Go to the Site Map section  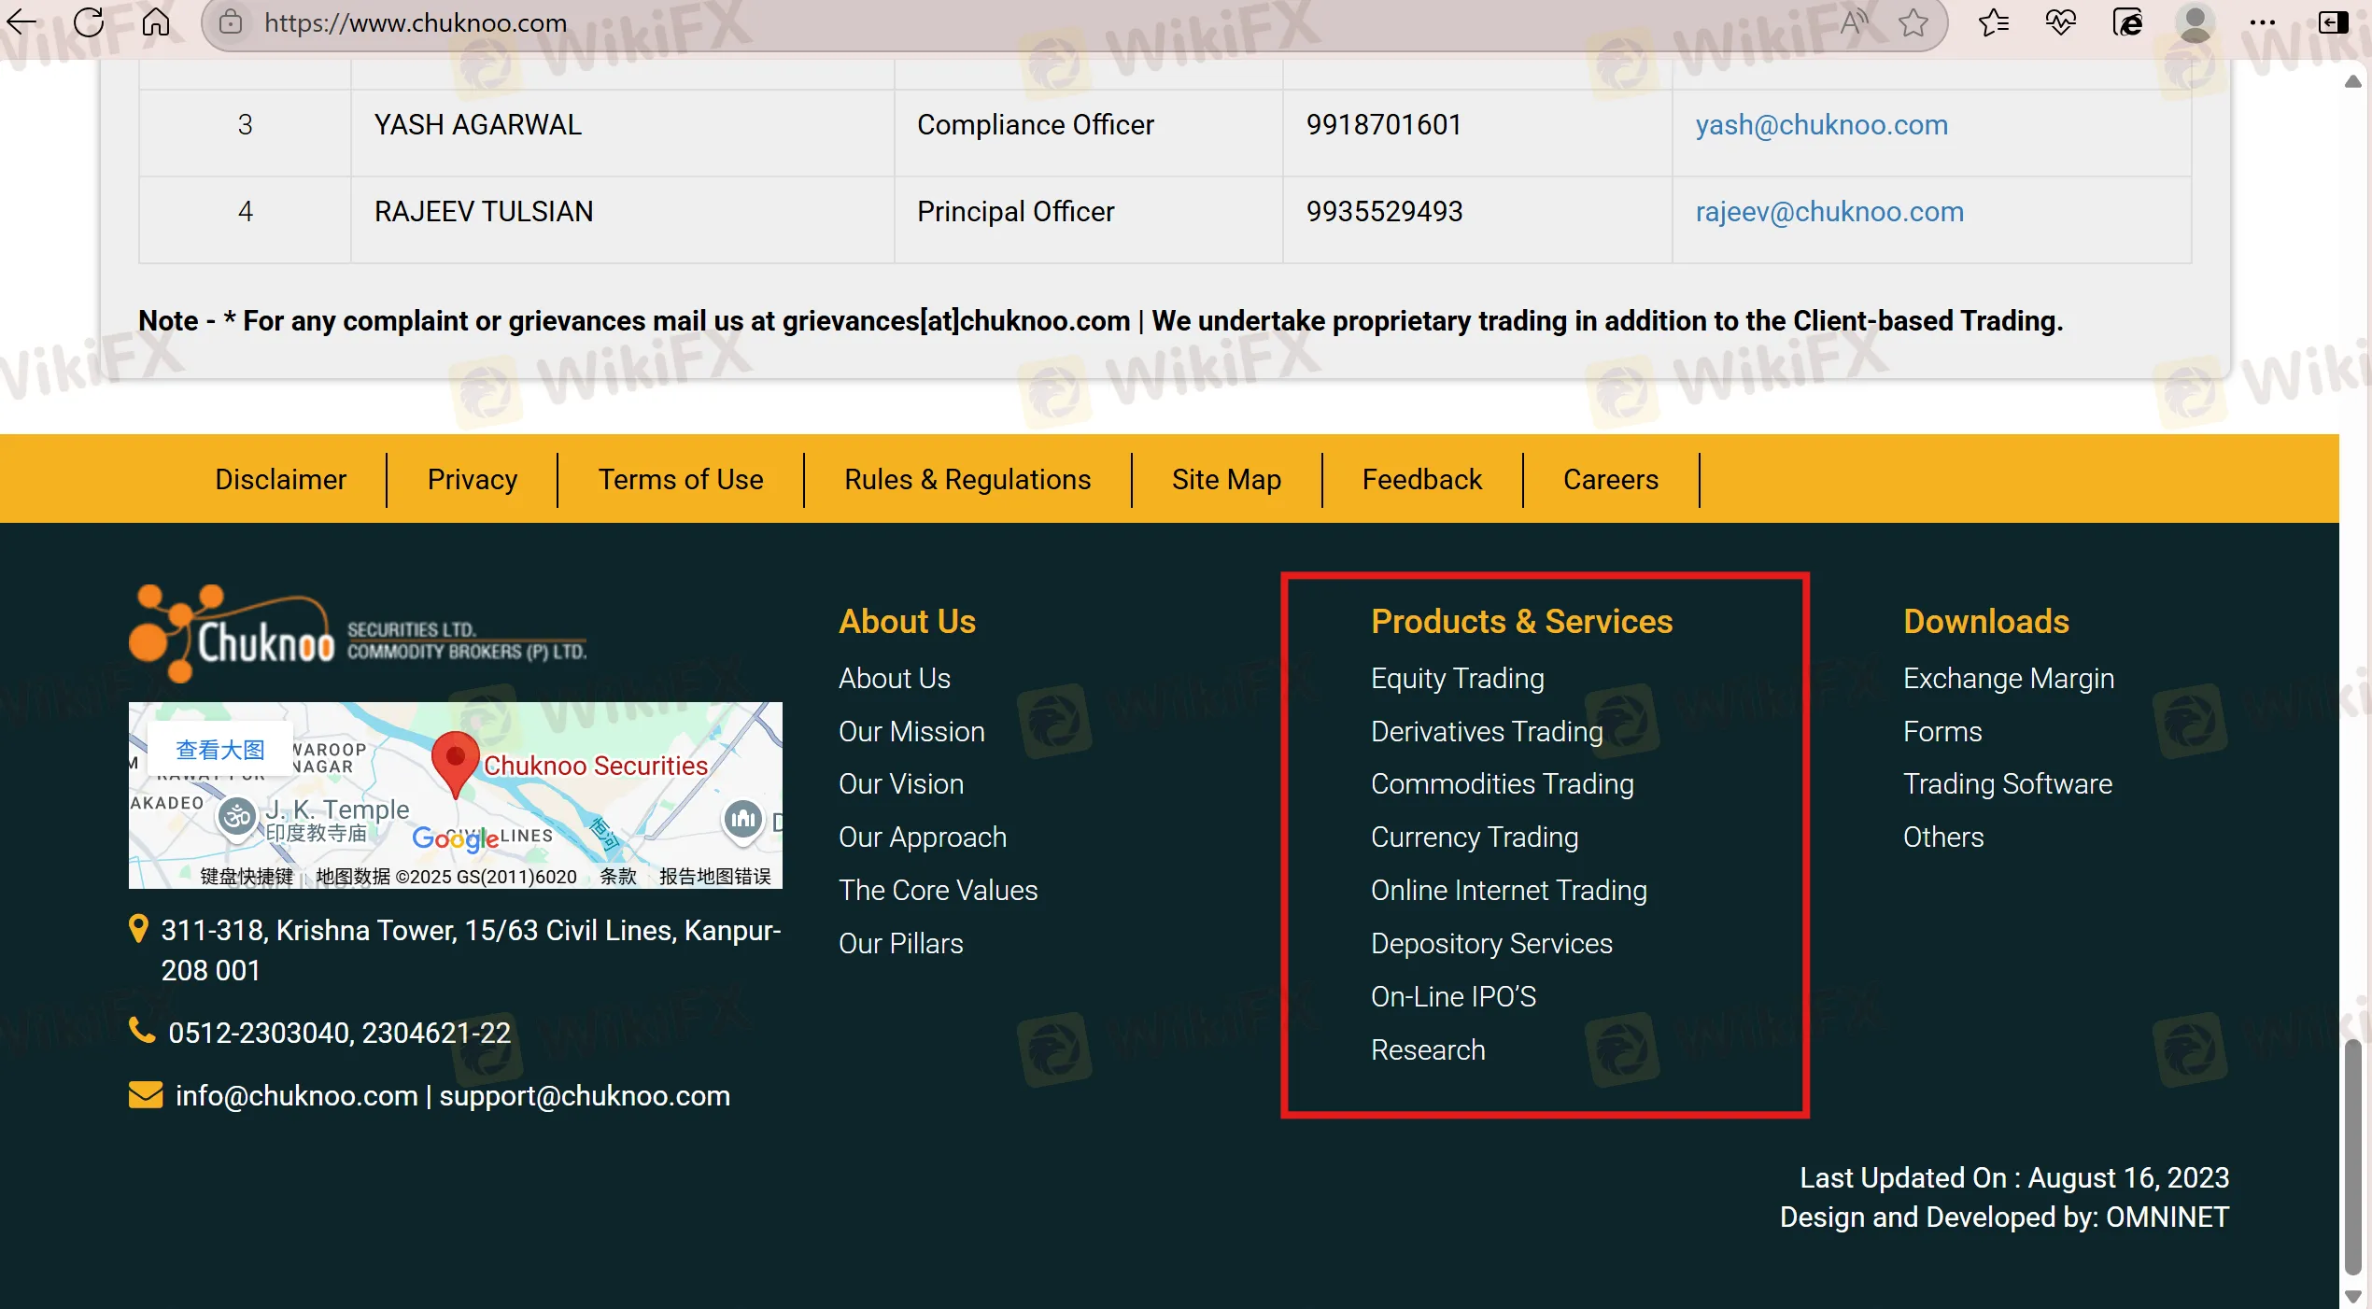point(1226,479)
